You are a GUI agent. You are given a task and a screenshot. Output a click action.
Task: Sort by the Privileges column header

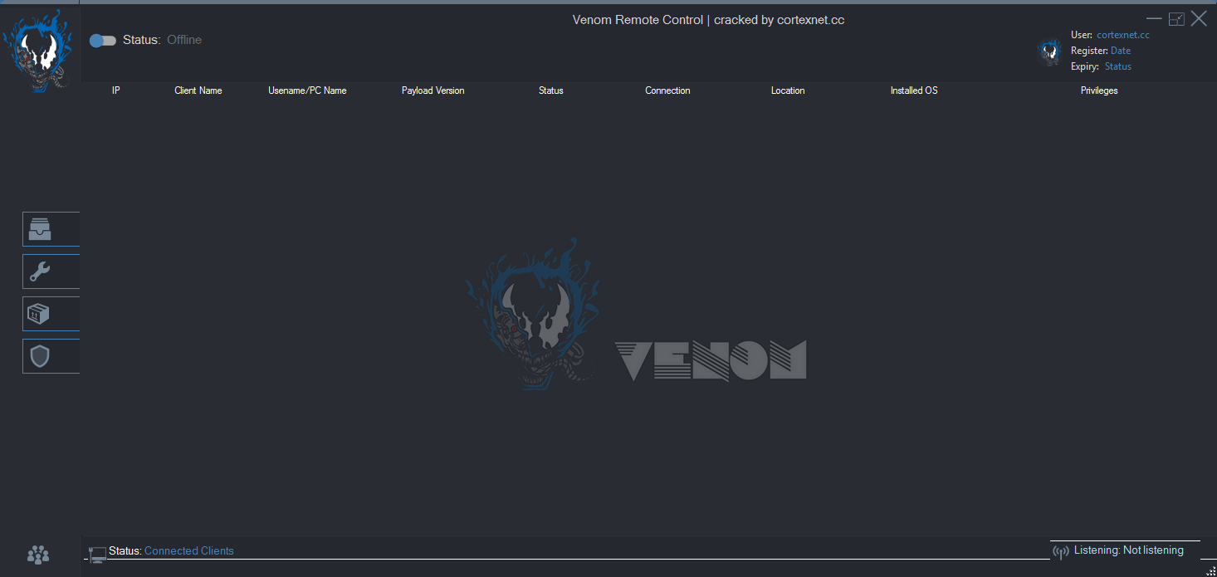click(x=1098, y=90)
